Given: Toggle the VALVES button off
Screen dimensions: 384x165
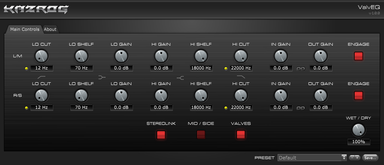Looking at the screenshot, I should (241, 135).
